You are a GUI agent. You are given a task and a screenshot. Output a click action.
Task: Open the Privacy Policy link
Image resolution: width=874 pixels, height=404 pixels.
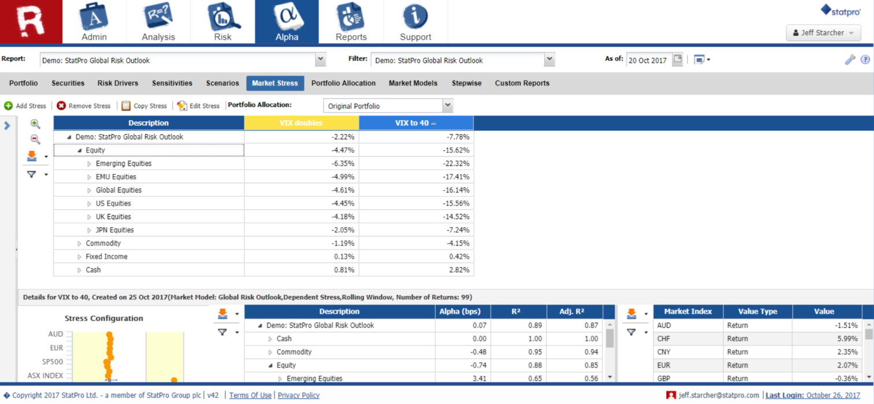click(x=298, y=395)
